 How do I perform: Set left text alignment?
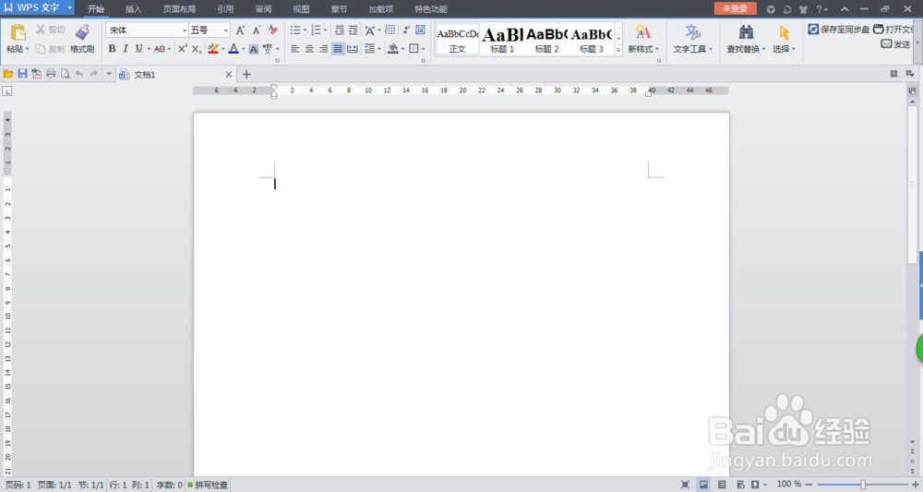(x=295, y=49)
